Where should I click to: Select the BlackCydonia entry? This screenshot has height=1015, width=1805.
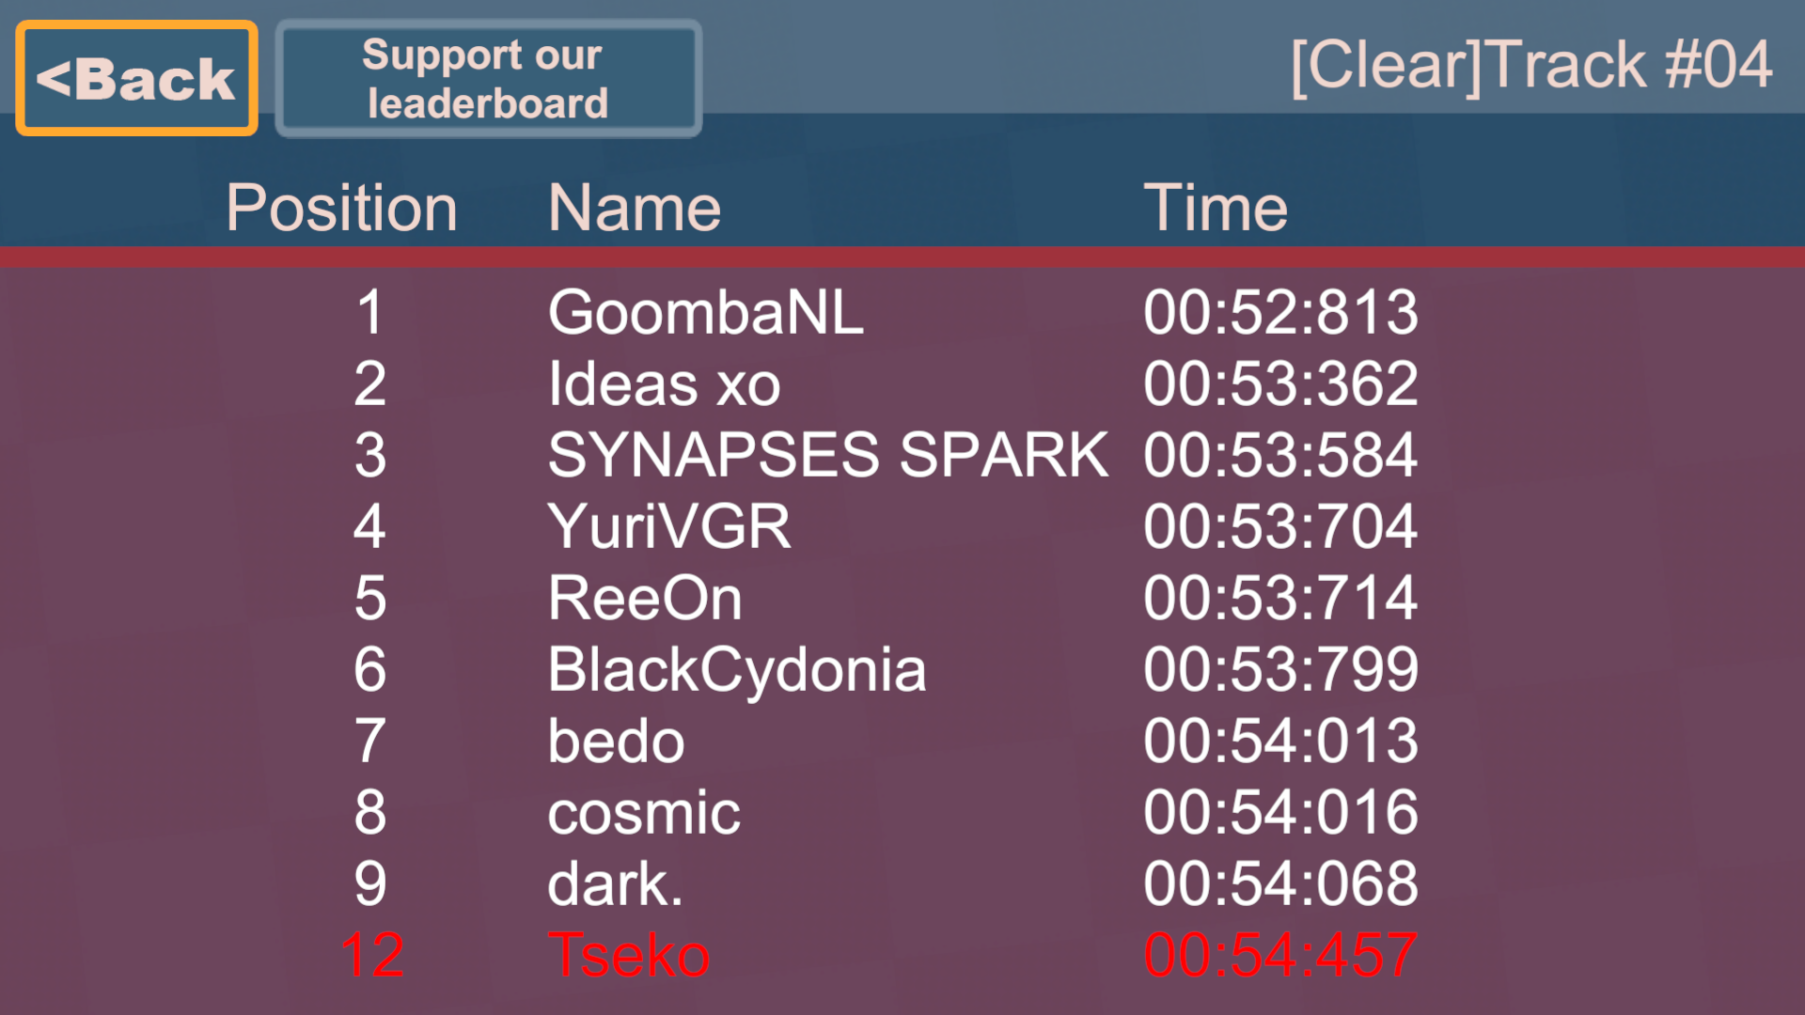tap(736, 669)
